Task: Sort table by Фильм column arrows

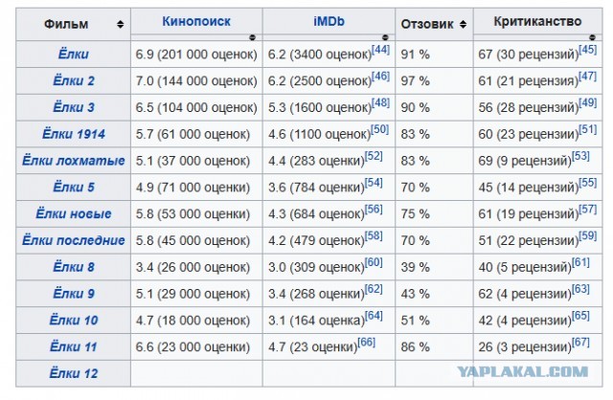Action: click(x=119, y=23)
